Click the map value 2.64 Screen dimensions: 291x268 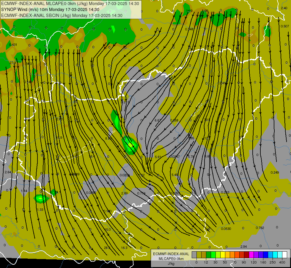point(8,172)
